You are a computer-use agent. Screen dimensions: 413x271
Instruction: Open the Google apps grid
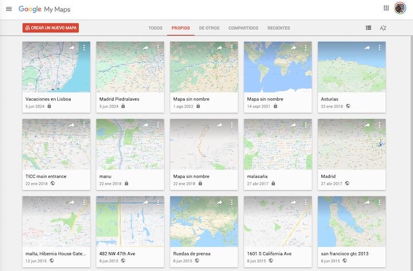coord(386,8)
